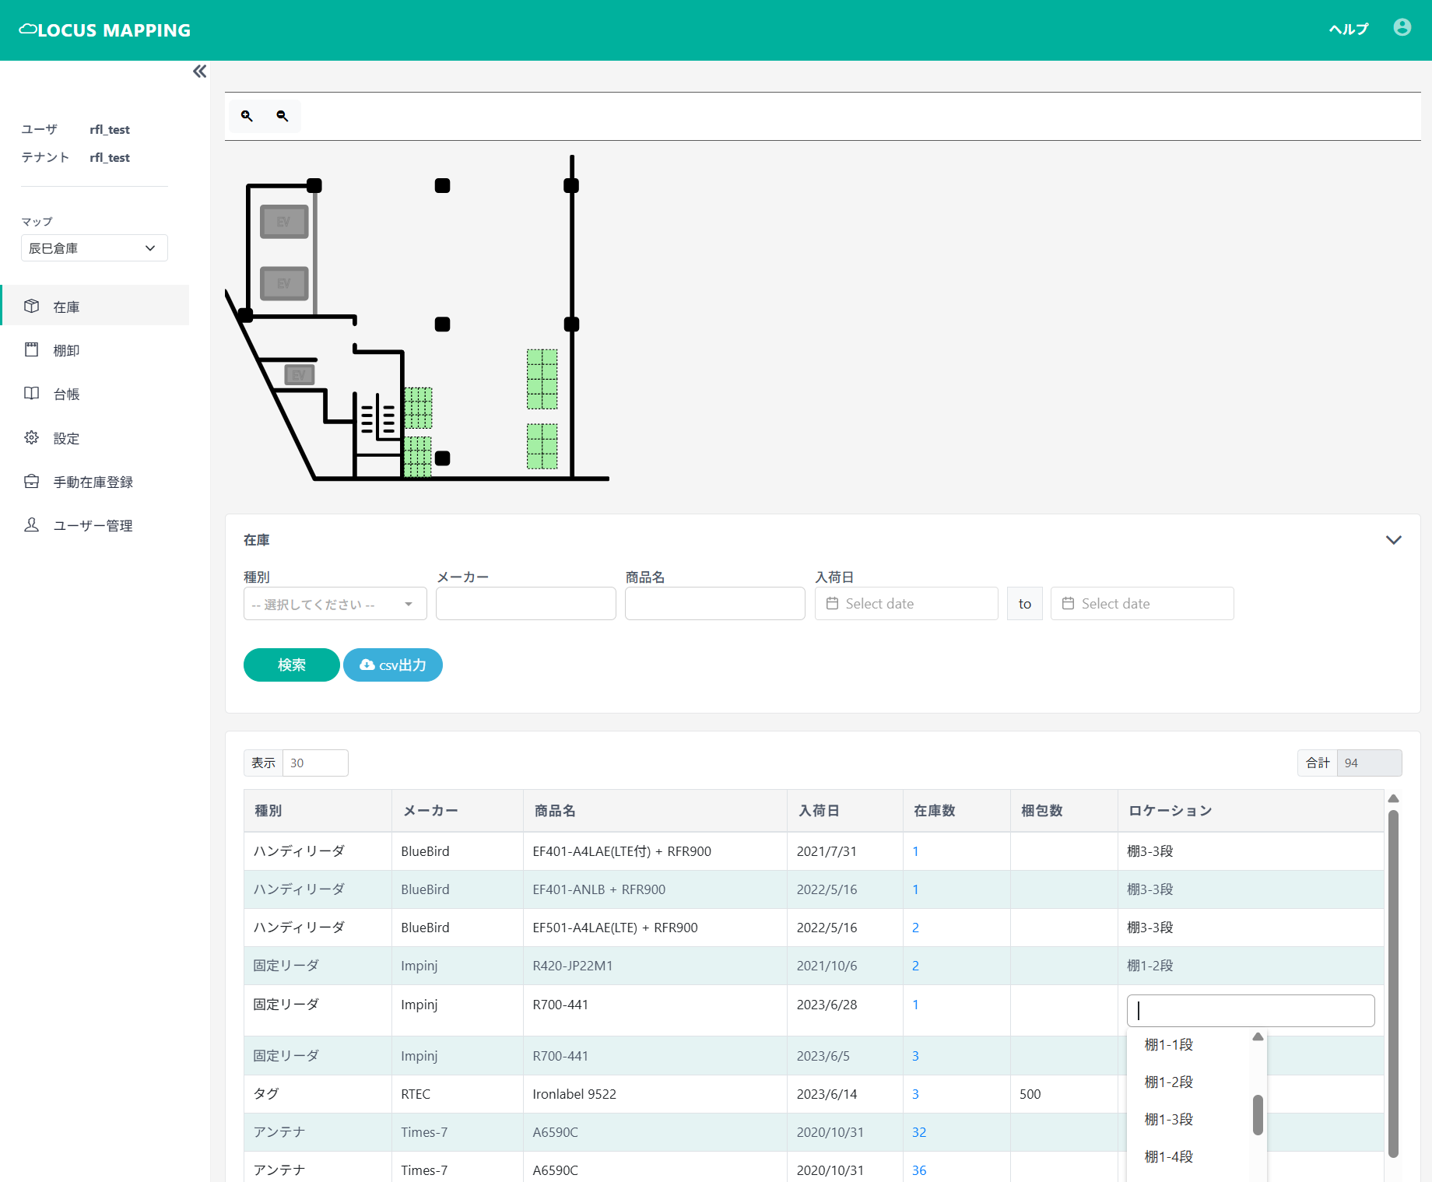Click the middle EV elevator on the map

(x=284, y=283)
